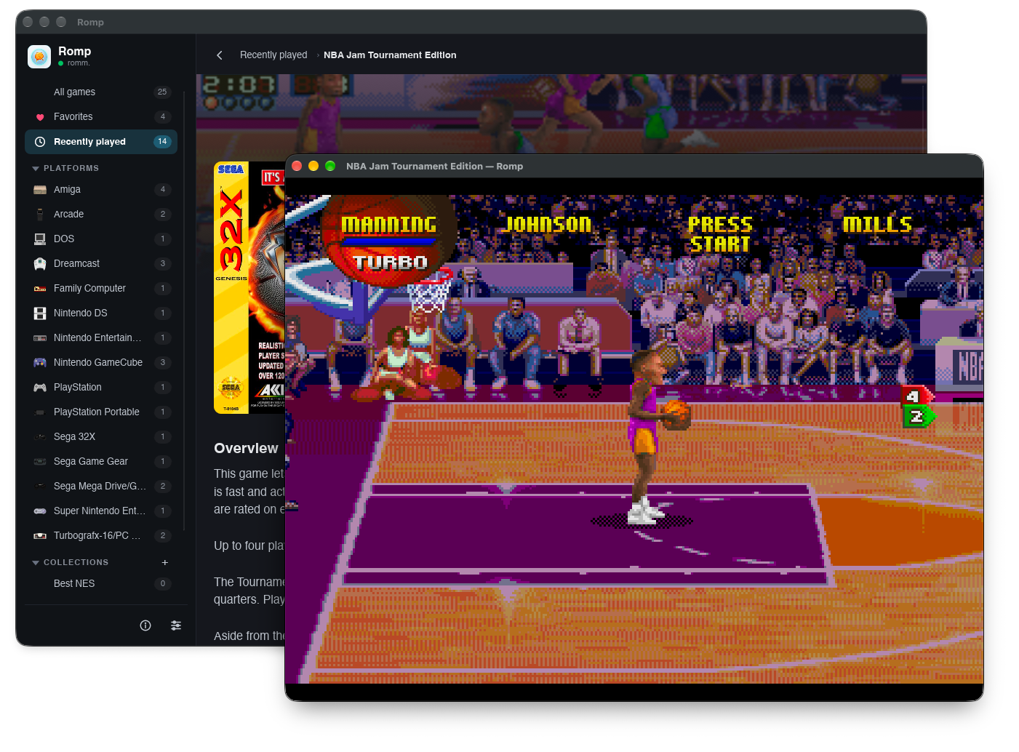Click the game window title bar text
The width and height of the screenshot is (1019, 752).
pos(434,167)
